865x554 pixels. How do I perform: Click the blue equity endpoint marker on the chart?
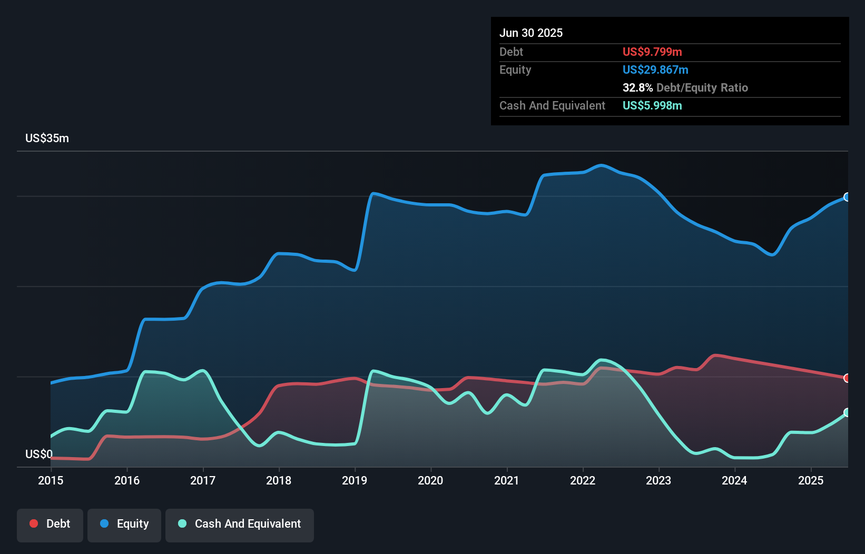tap(847, 197)
